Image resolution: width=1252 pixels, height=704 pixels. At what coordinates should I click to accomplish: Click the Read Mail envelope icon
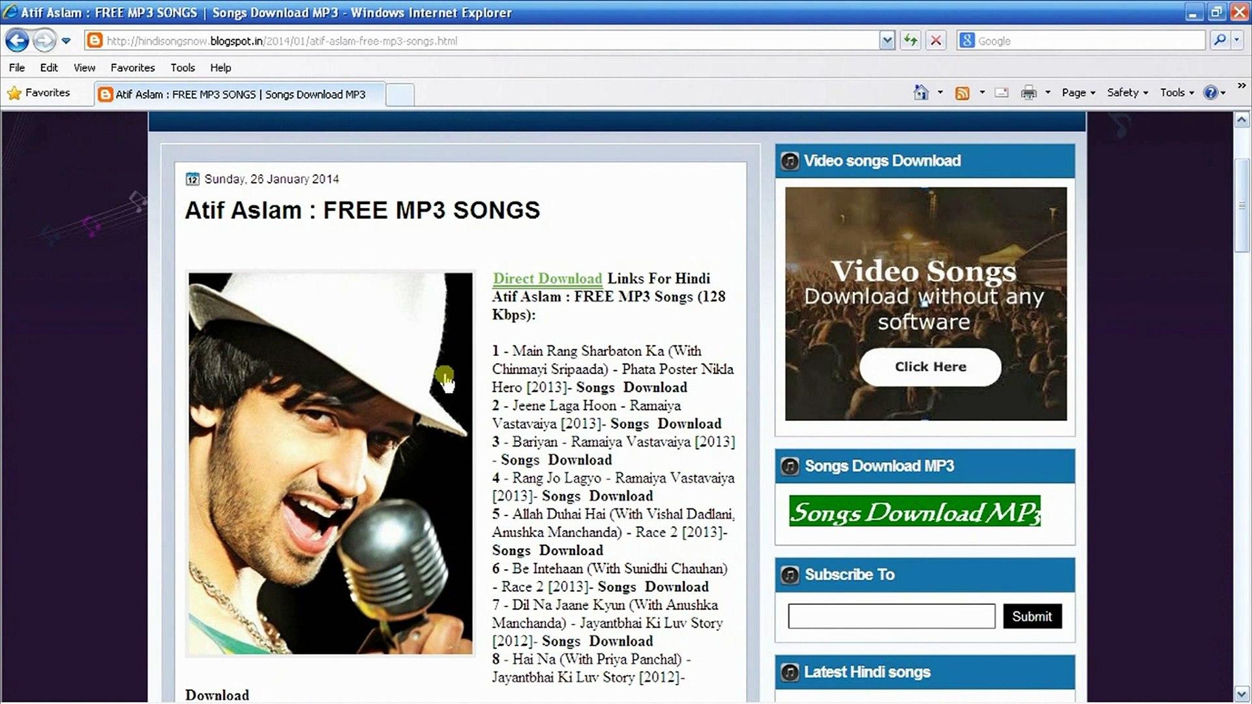[1002, 93]
